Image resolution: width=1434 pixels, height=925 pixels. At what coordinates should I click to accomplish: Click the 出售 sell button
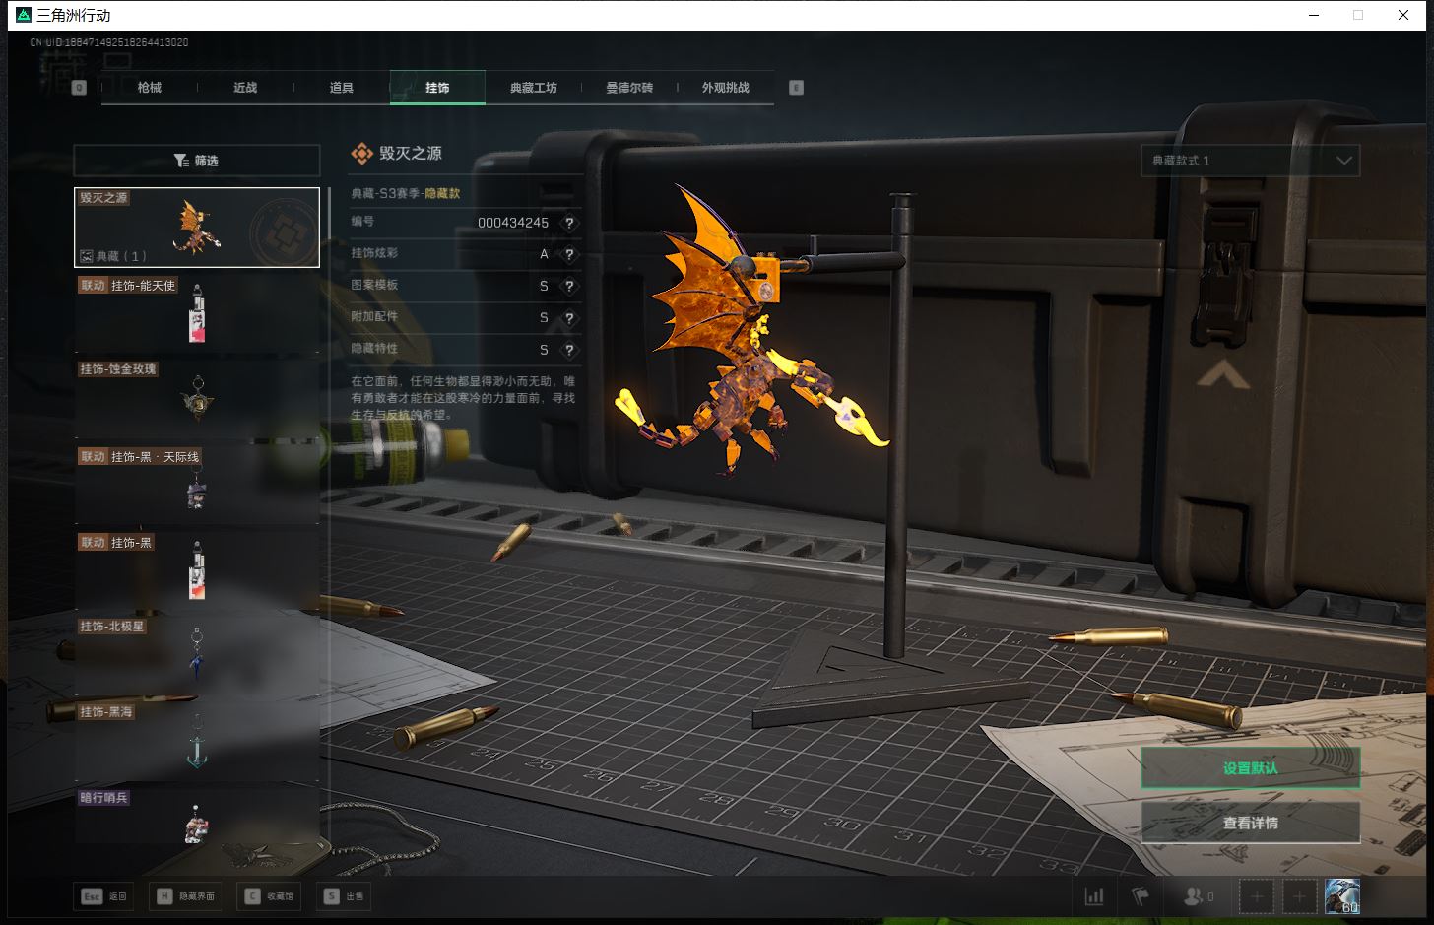pyautogui.click(x=345, y=896)
